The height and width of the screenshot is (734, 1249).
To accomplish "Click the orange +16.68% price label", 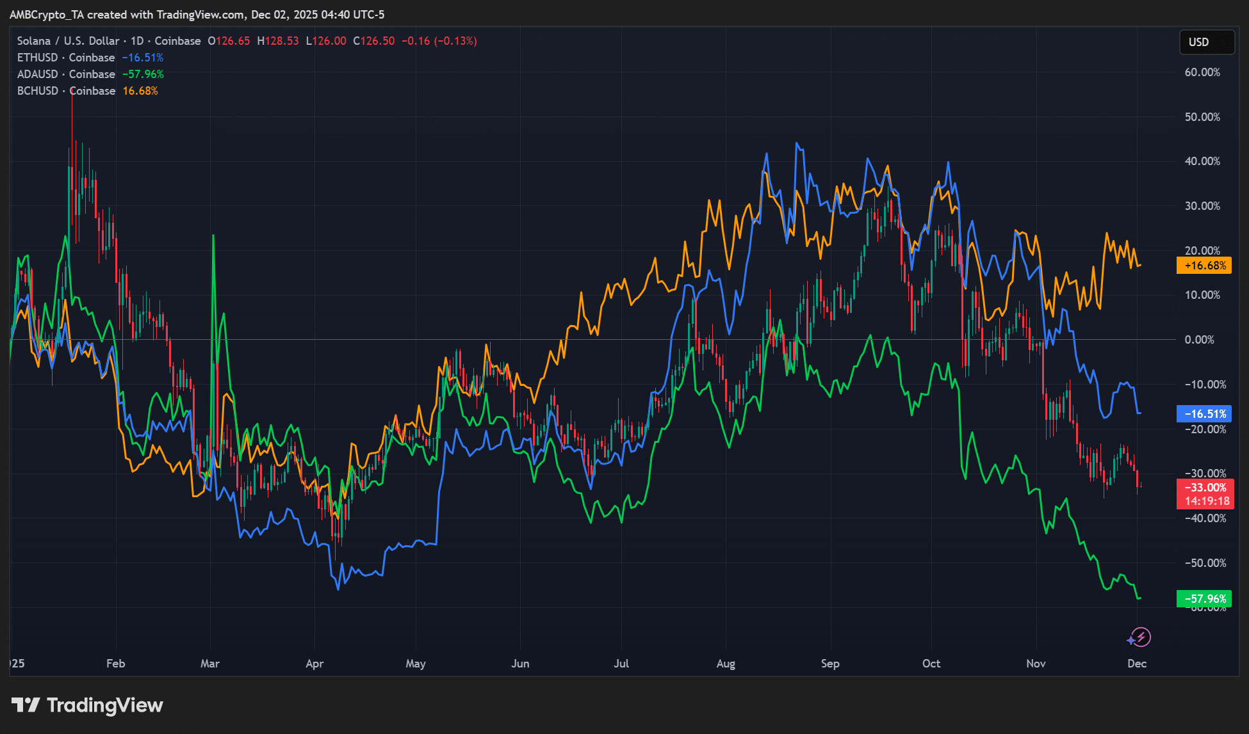I will (x=1204, y=266).
